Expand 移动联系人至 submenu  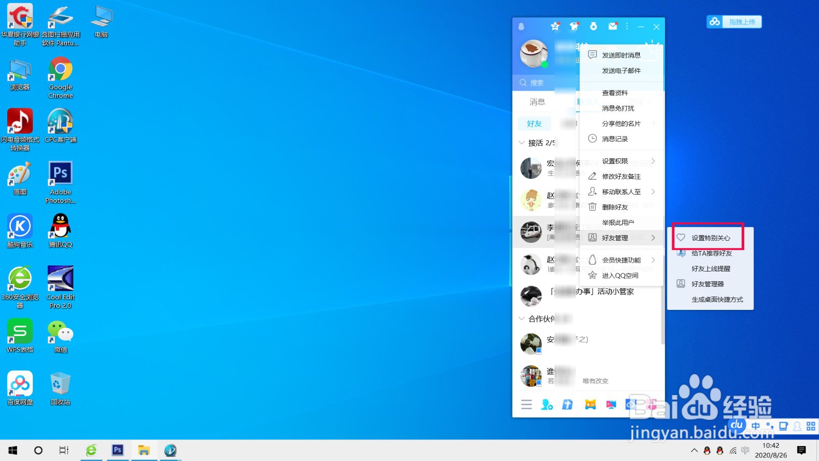(621, 192)
